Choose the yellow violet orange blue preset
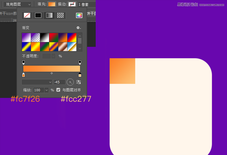This screenshot has height=155, width=227. coord(54,47)
